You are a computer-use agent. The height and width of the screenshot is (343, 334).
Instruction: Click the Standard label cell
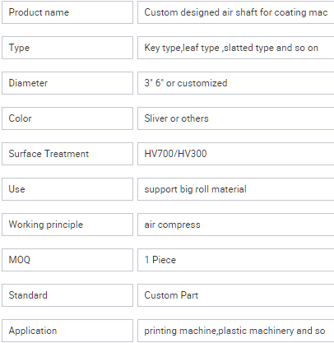(x=67, y=295)
